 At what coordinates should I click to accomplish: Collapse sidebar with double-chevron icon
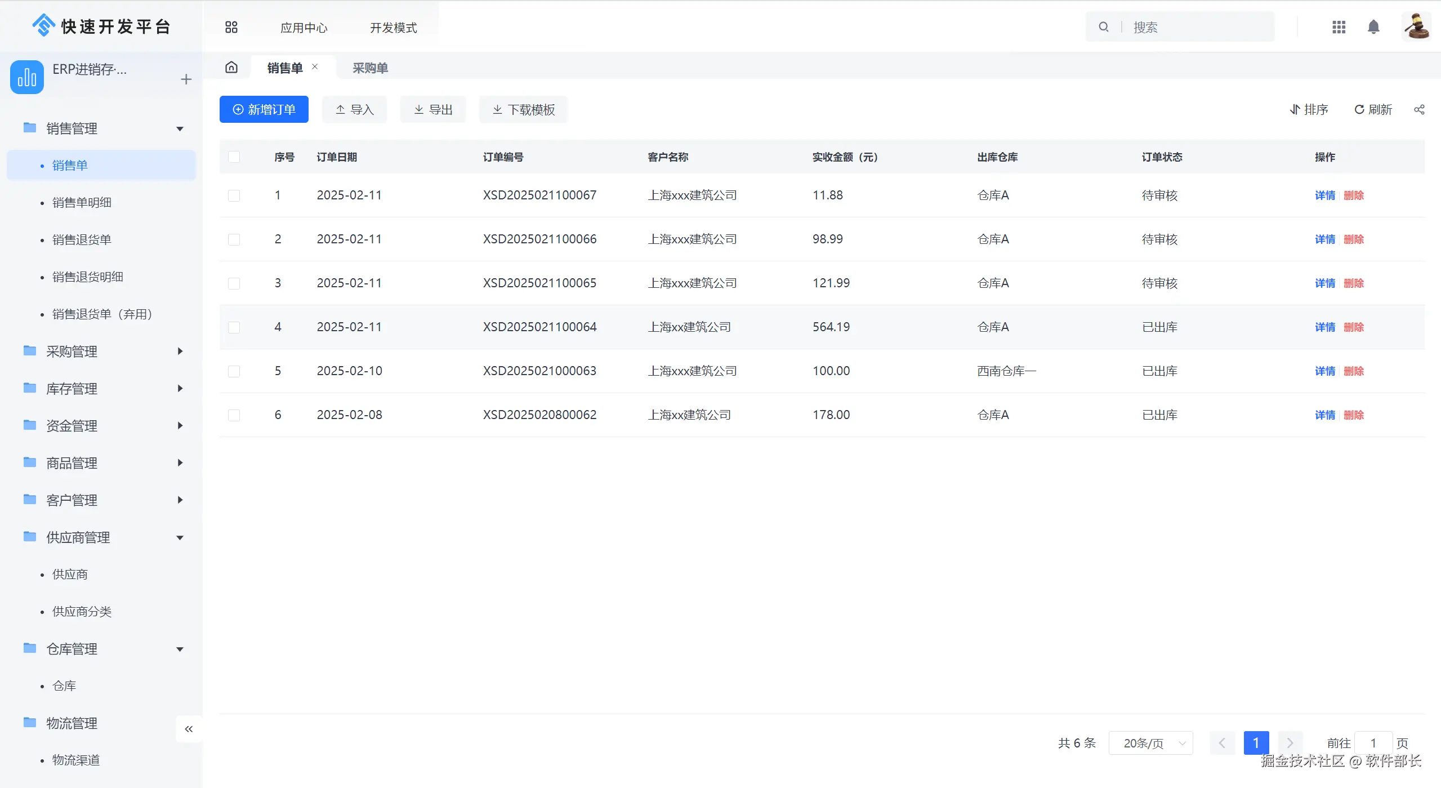[189, 729]
